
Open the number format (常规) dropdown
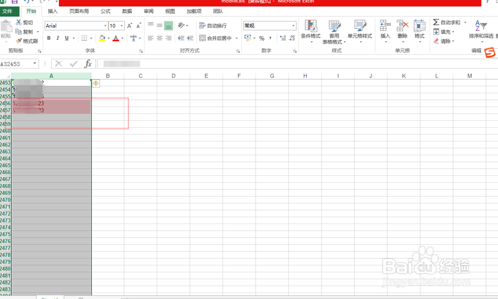pos(293,26)
